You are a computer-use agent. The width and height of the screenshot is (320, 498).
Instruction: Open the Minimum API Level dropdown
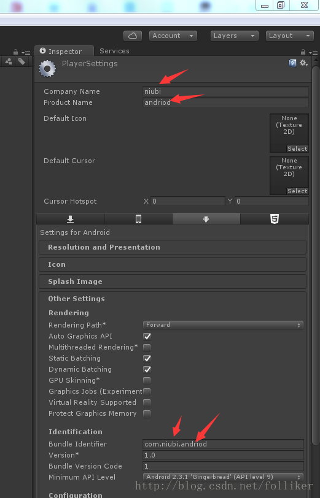(x=223, y=477)
